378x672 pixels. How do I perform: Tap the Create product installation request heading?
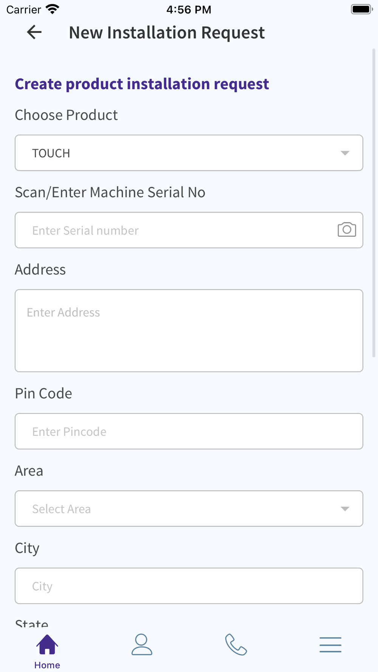coord(142,84)
